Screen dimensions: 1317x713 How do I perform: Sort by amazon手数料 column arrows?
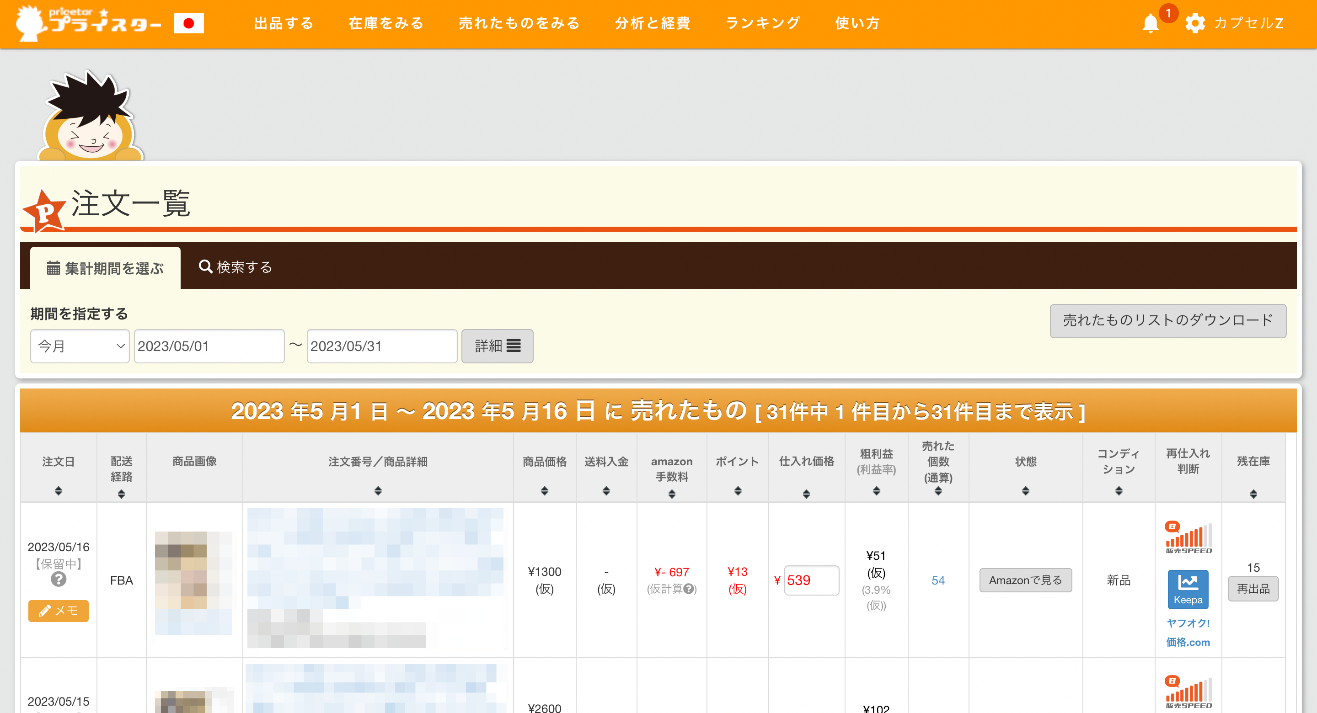[672, 494]
